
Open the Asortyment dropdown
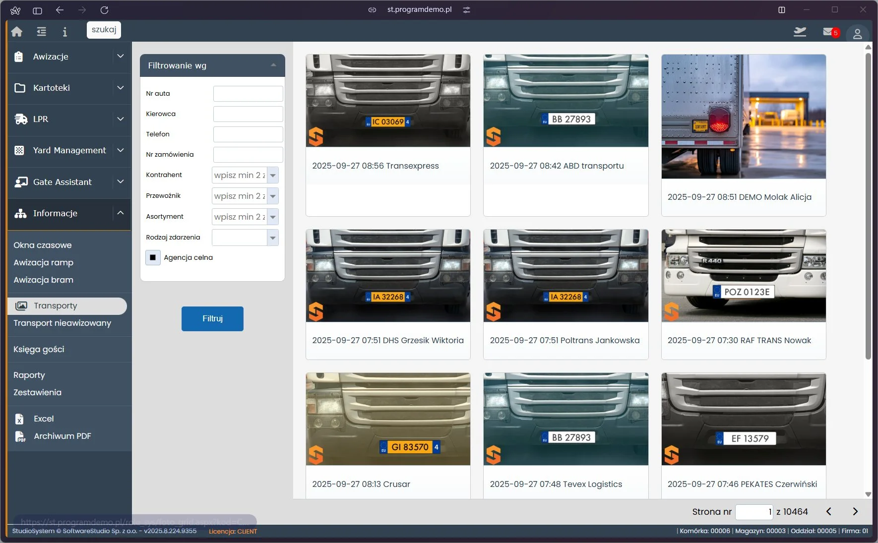[273, 217]
